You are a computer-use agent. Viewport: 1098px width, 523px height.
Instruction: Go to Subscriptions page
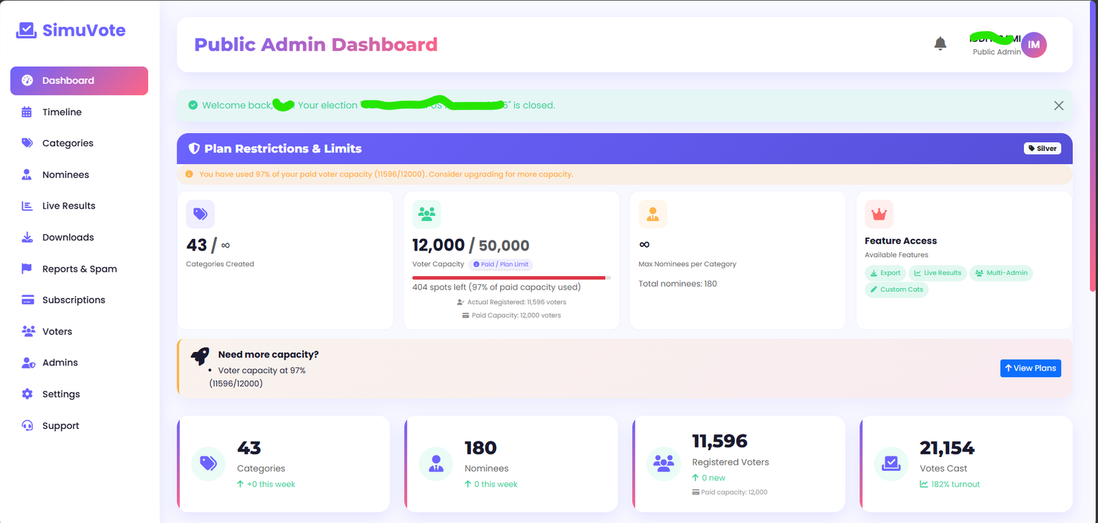pos(79,300)
